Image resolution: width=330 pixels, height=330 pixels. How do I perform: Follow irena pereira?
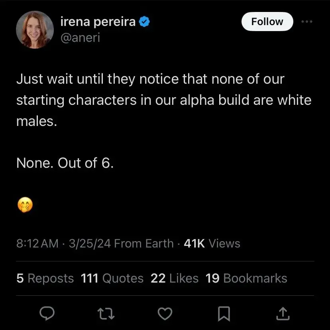coord(267,22)
